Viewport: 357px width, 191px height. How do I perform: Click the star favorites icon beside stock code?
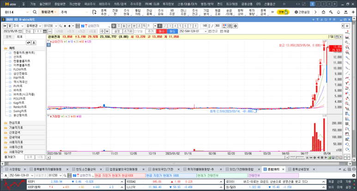65,26
